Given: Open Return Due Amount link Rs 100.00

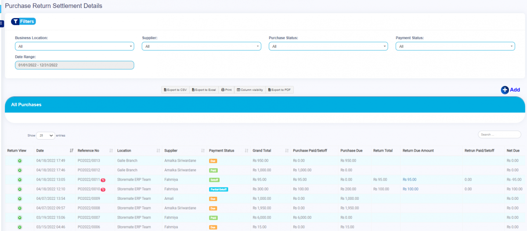Looking at the screenshot, I should click(410, 189).
